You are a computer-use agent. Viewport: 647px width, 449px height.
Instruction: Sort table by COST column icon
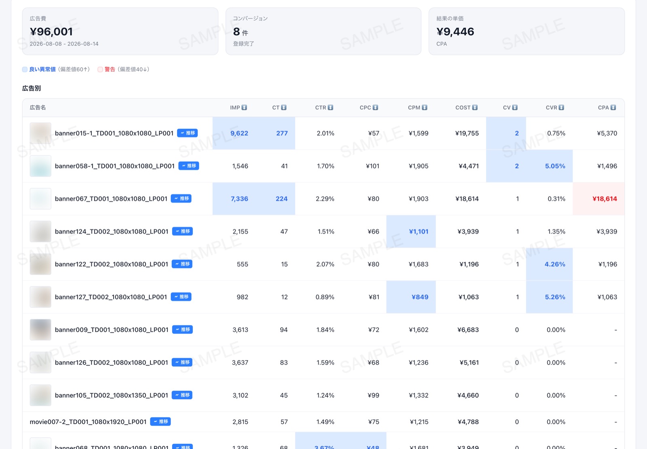click(x=475, y=108)
